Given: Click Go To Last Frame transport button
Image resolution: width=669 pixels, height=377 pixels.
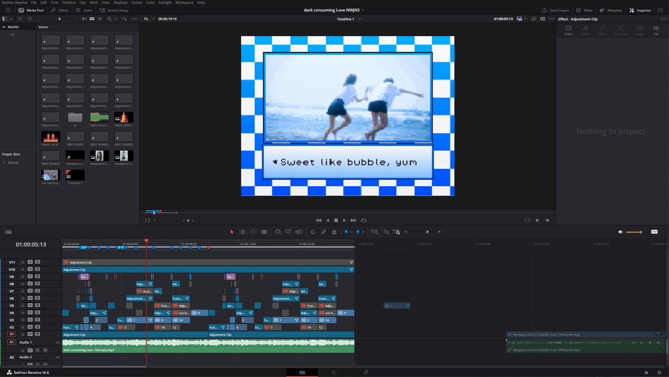Looking at the screenshot, I should [353, 220].
